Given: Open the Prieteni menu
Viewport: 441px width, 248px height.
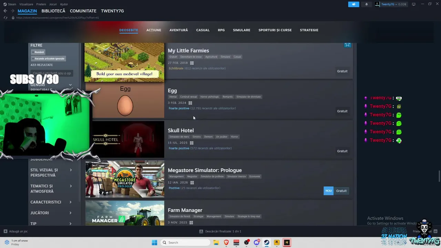Looking at the screenshot, I should tap(41, 4).
